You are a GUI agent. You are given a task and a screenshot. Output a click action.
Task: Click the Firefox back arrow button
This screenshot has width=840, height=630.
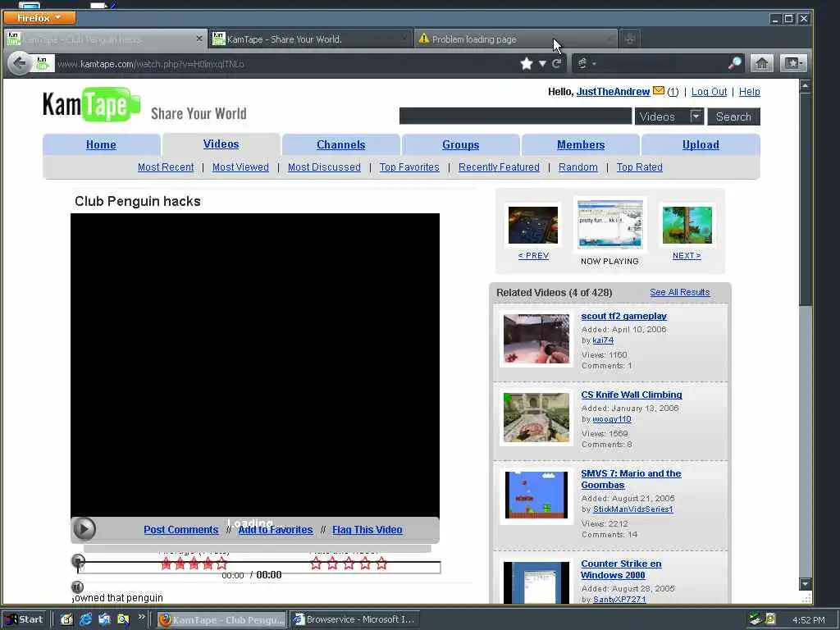20,64
